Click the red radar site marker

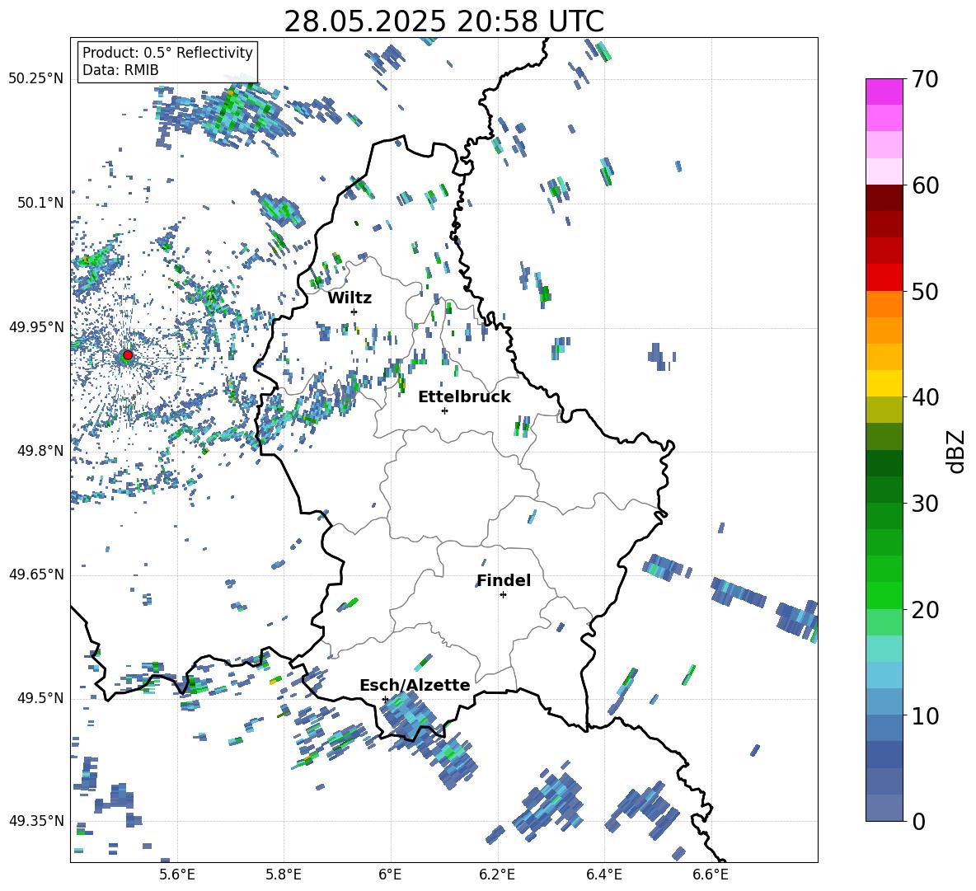[128, 355]
